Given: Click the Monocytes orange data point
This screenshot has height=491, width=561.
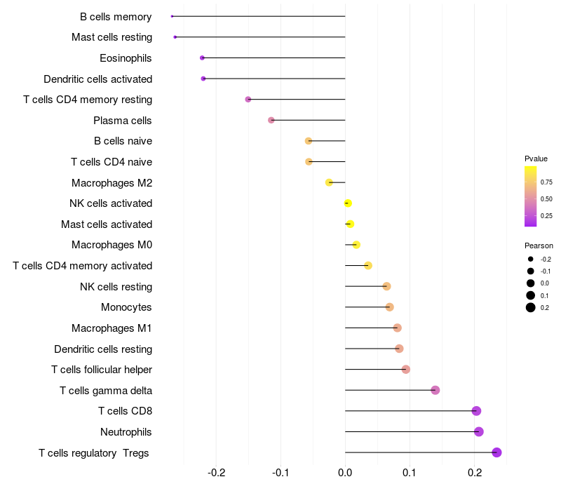Looking at the screenshot, I should (x=390, y=307).
